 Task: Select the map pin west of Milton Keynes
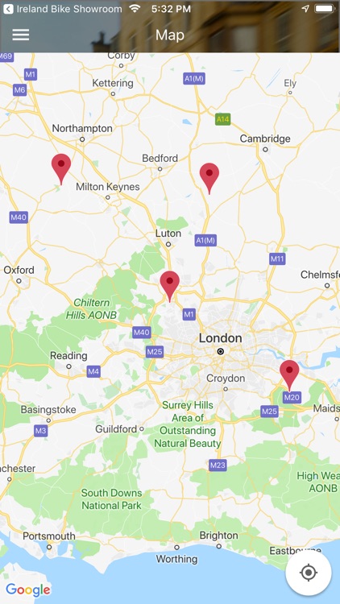61,169
